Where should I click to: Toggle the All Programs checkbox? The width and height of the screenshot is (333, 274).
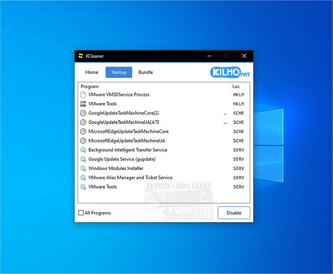click(81, 213)
